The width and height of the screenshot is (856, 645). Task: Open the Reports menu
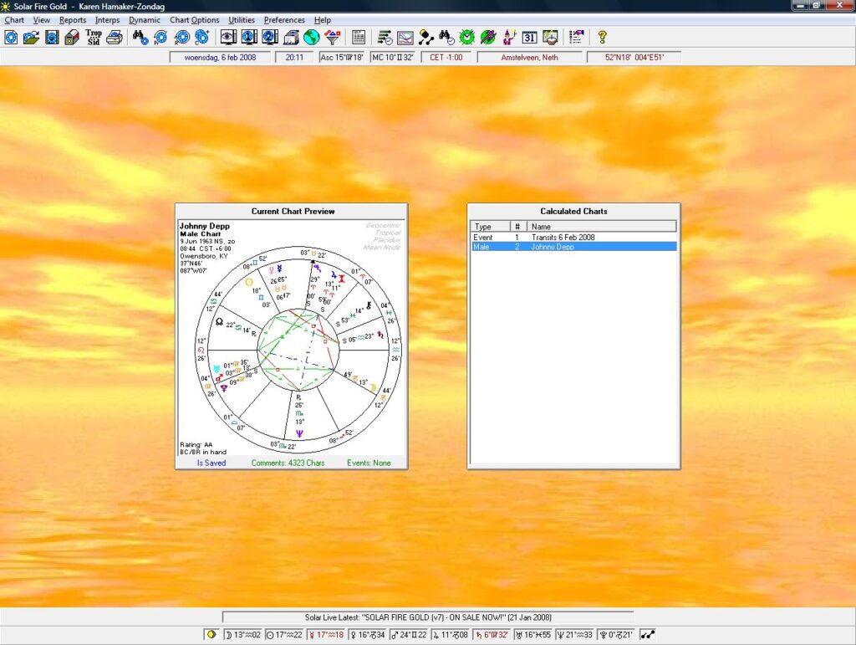[73, 20]
